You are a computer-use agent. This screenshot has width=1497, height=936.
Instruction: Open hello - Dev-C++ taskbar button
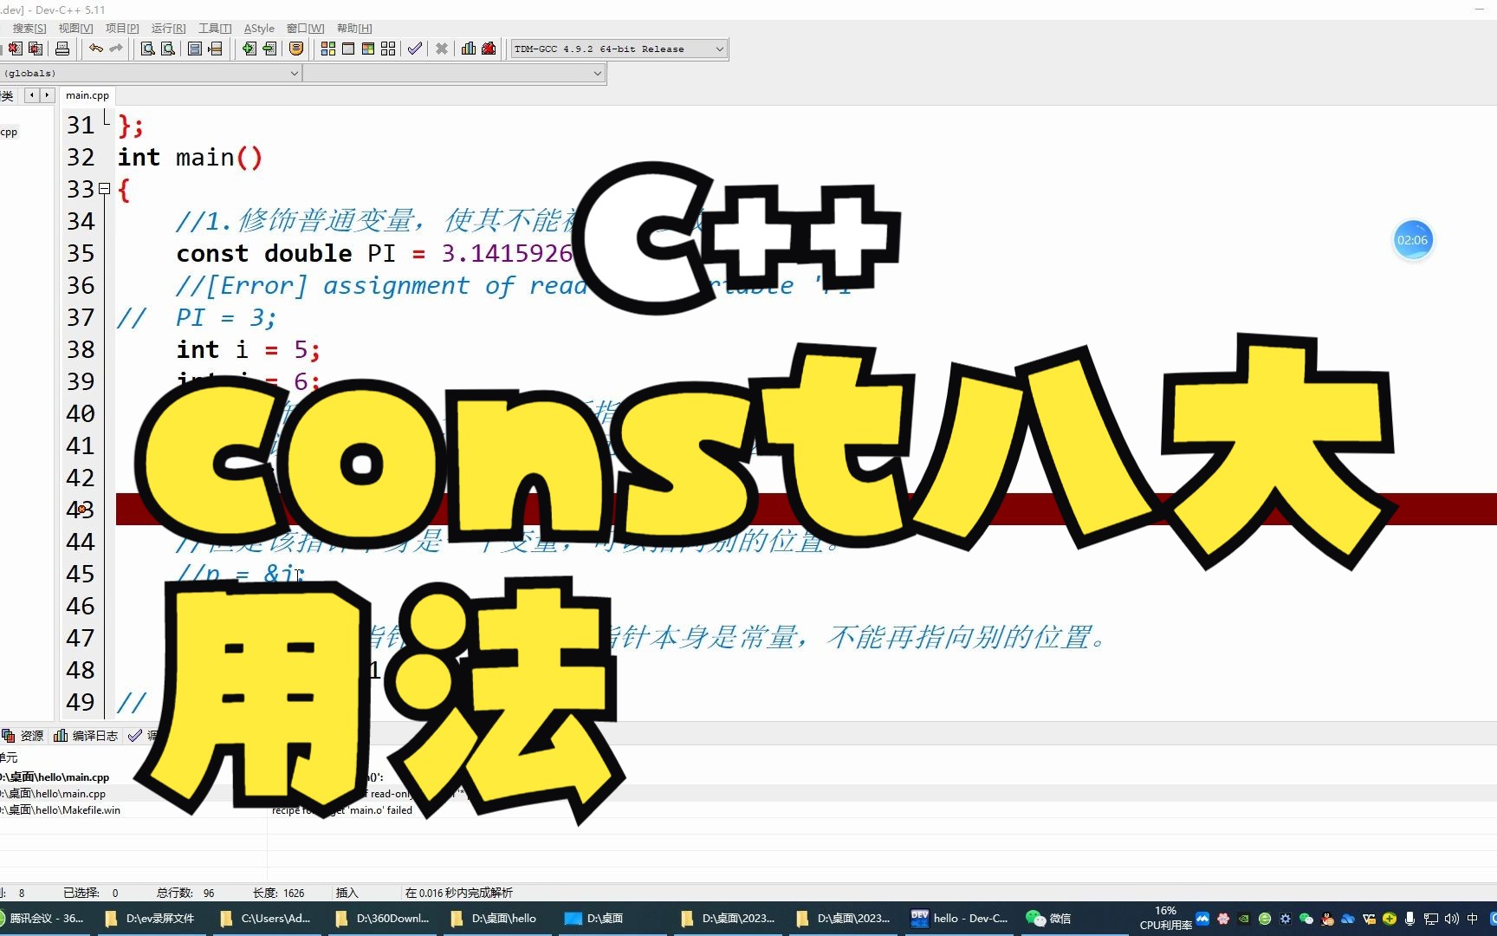click(960, 919)
